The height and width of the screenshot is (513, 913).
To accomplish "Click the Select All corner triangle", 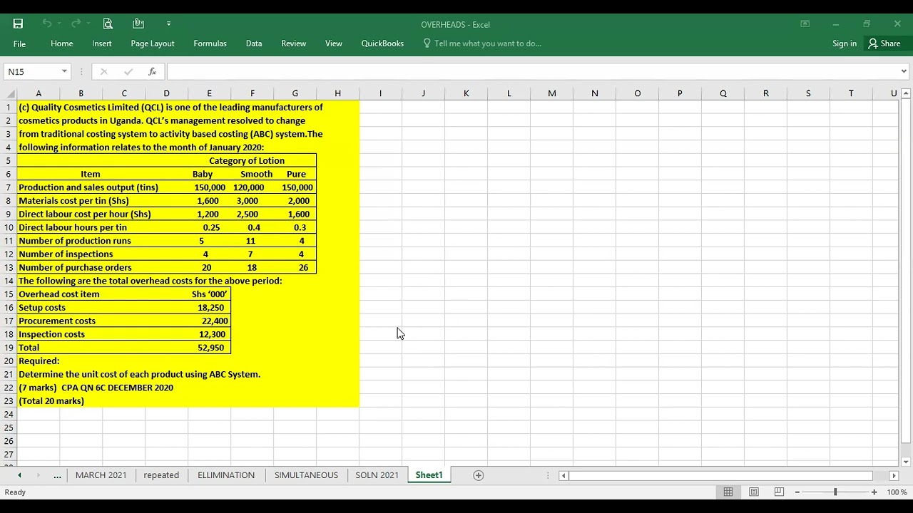I will pos(10,93).
